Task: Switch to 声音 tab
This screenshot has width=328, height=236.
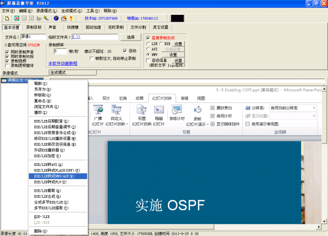Action: (x=52, y=27)
